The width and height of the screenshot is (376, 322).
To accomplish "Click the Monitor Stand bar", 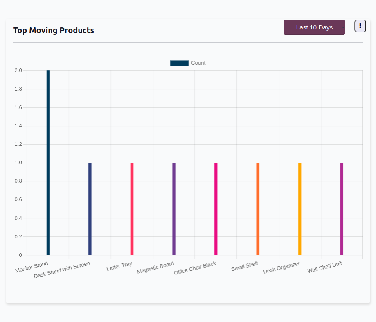I will pyautogui.click(x=48, y=164).
